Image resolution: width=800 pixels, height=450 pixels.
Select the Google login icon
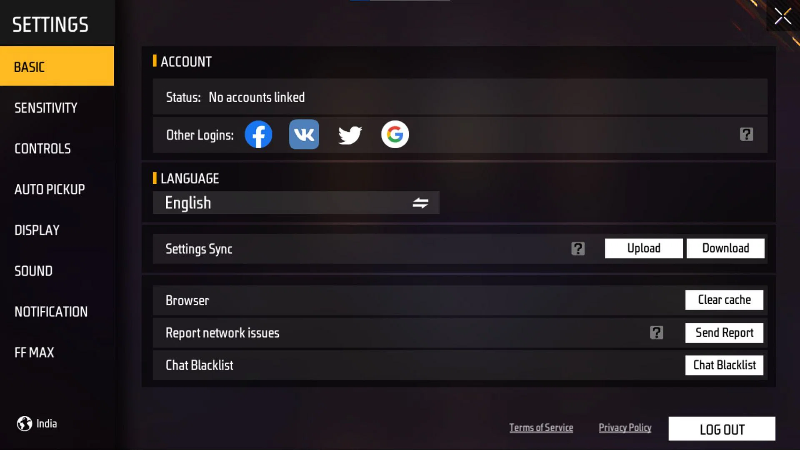(x=395, y=134)
